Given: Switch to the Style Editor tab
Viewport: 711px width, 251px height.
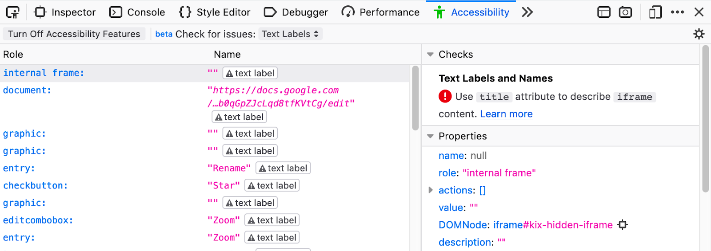Looking at the screenshot, I should pyautogui.click(x=215, y=12).
